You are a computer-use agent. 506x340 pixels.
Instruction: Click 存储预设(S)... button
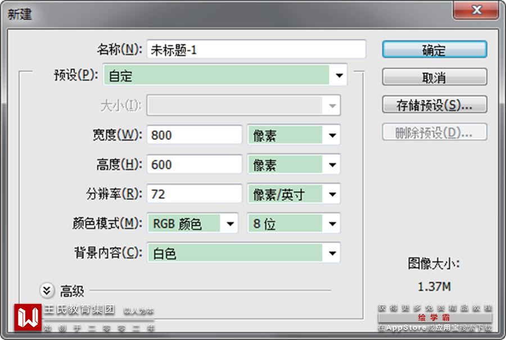click(435, 104)
